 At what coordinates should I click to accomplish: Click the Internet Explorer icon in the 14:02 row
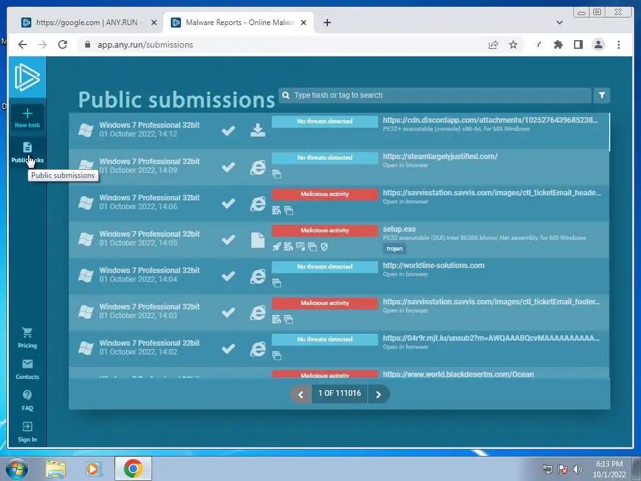(257, 349)
